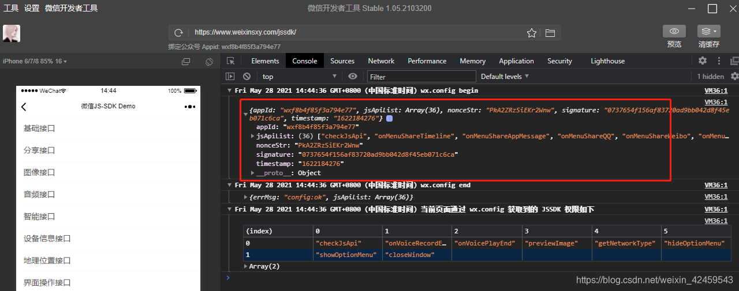Open the iPhone 6/7/8 device dropdown
Screen dimensions: 739x291
[x=35, y=61]
